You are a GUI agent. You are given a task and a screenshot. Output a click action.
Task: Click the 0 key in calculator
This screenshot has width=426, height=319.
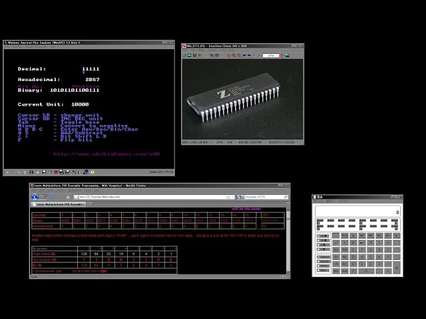click(x=366, y=271)
